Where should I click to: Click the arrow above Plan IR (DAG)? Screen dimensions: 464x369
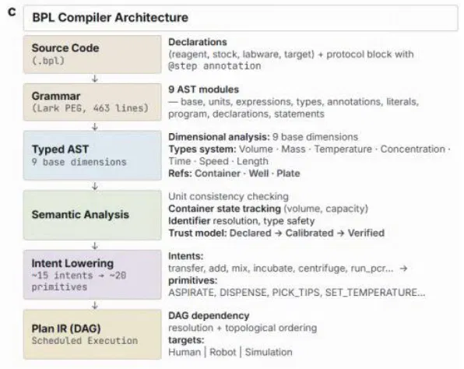tap(95, 305)
